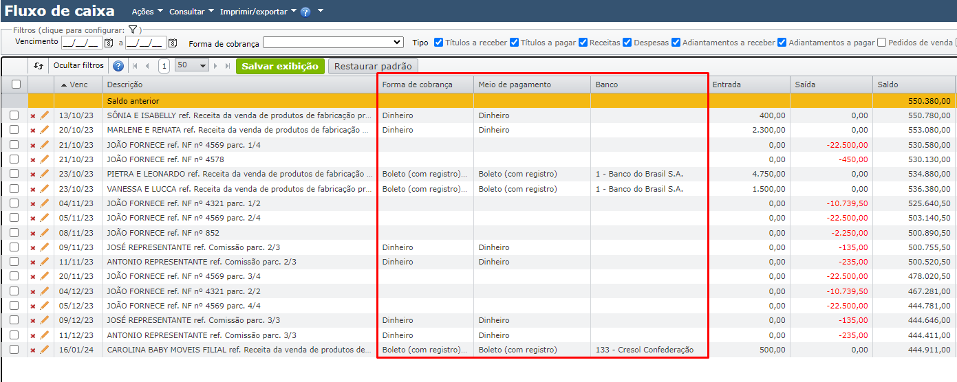The width and height of the screenshot is (957, 382).
Task: Open the calendar for the first Vencimento date
Action: coord(108,43)
